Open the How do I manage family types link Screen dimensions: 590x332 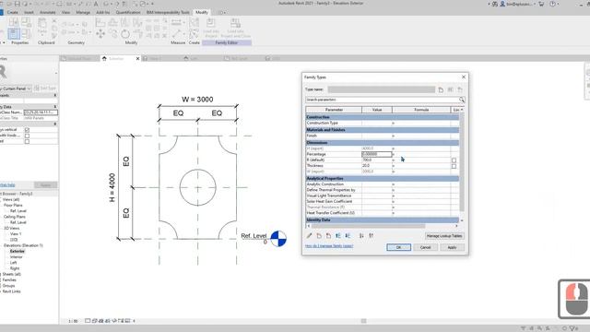329,246
